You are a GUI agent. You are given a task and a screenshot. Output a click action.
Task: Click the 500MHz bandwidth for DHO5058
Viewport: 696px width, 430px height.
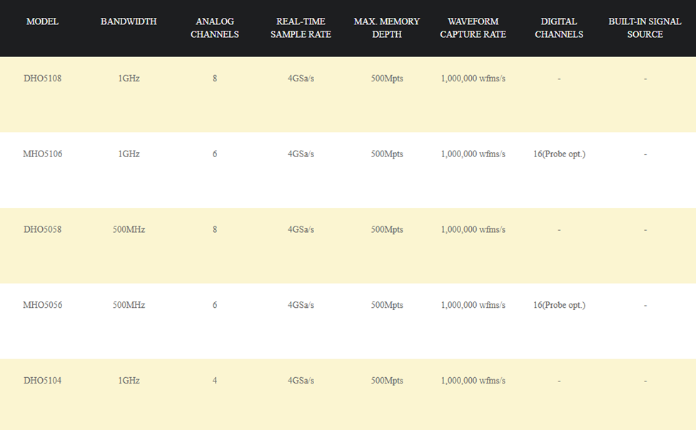click(128, 230)
